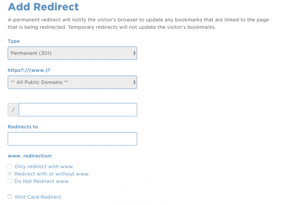Click the Type field label

click(x=14, y=41)
